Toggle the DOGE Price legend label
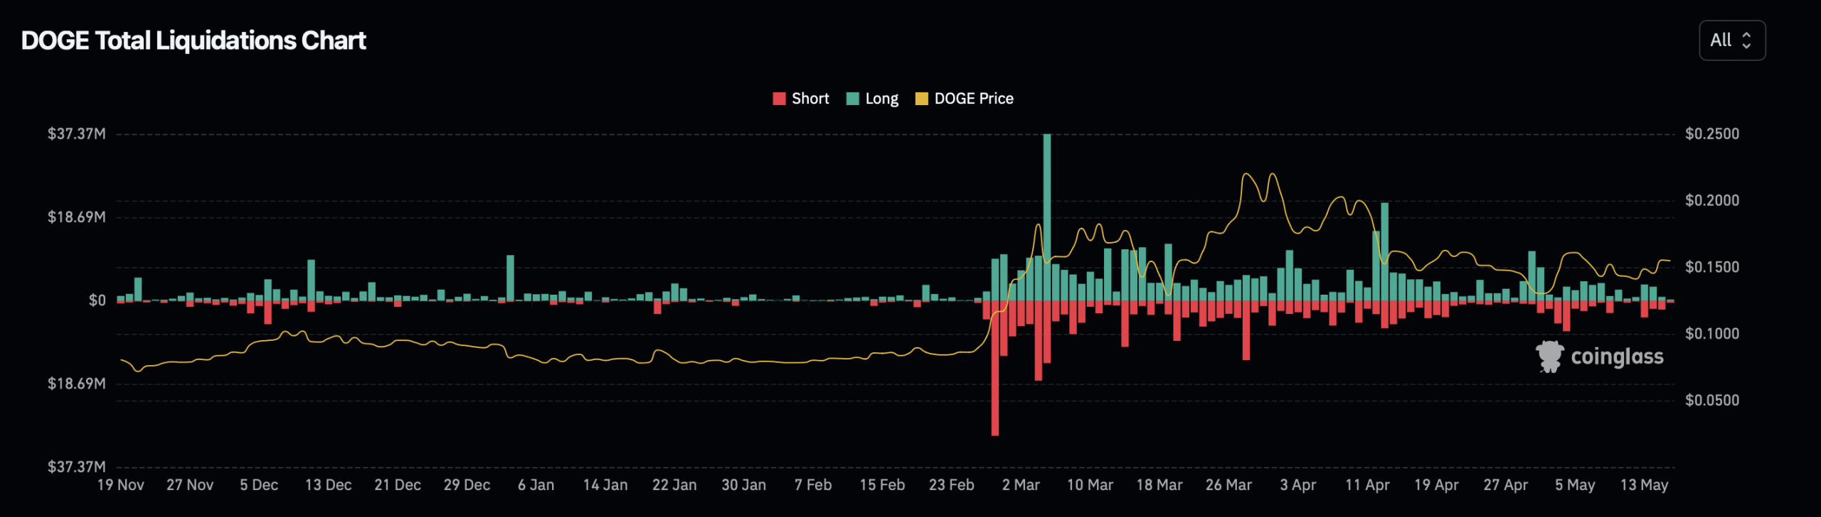The width and height of the screenshot is (1821, 517). coord(974,99)
